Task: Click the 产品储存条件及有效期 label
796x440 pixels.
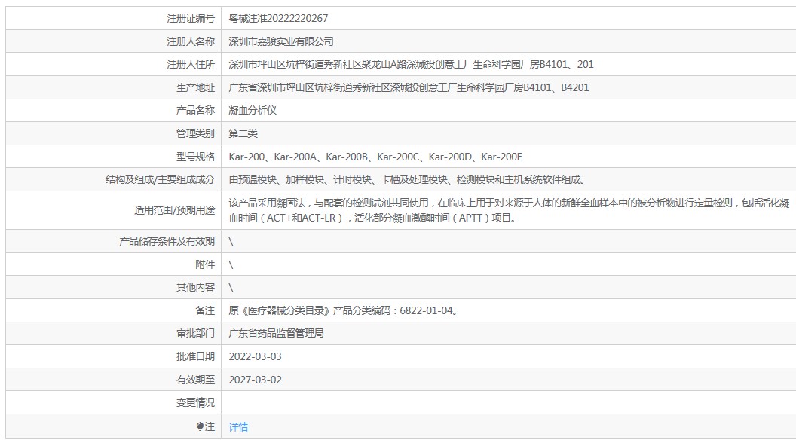Action: point(167,242)
